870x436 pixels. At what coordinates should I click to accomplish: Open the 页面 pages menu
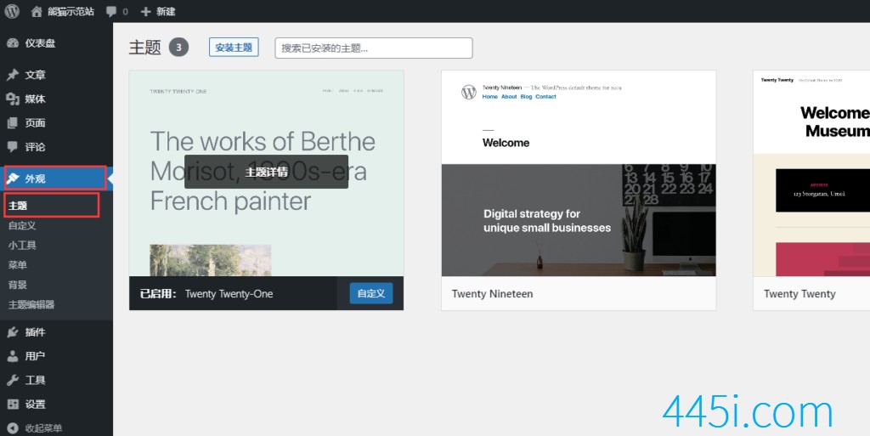point(56,123)
